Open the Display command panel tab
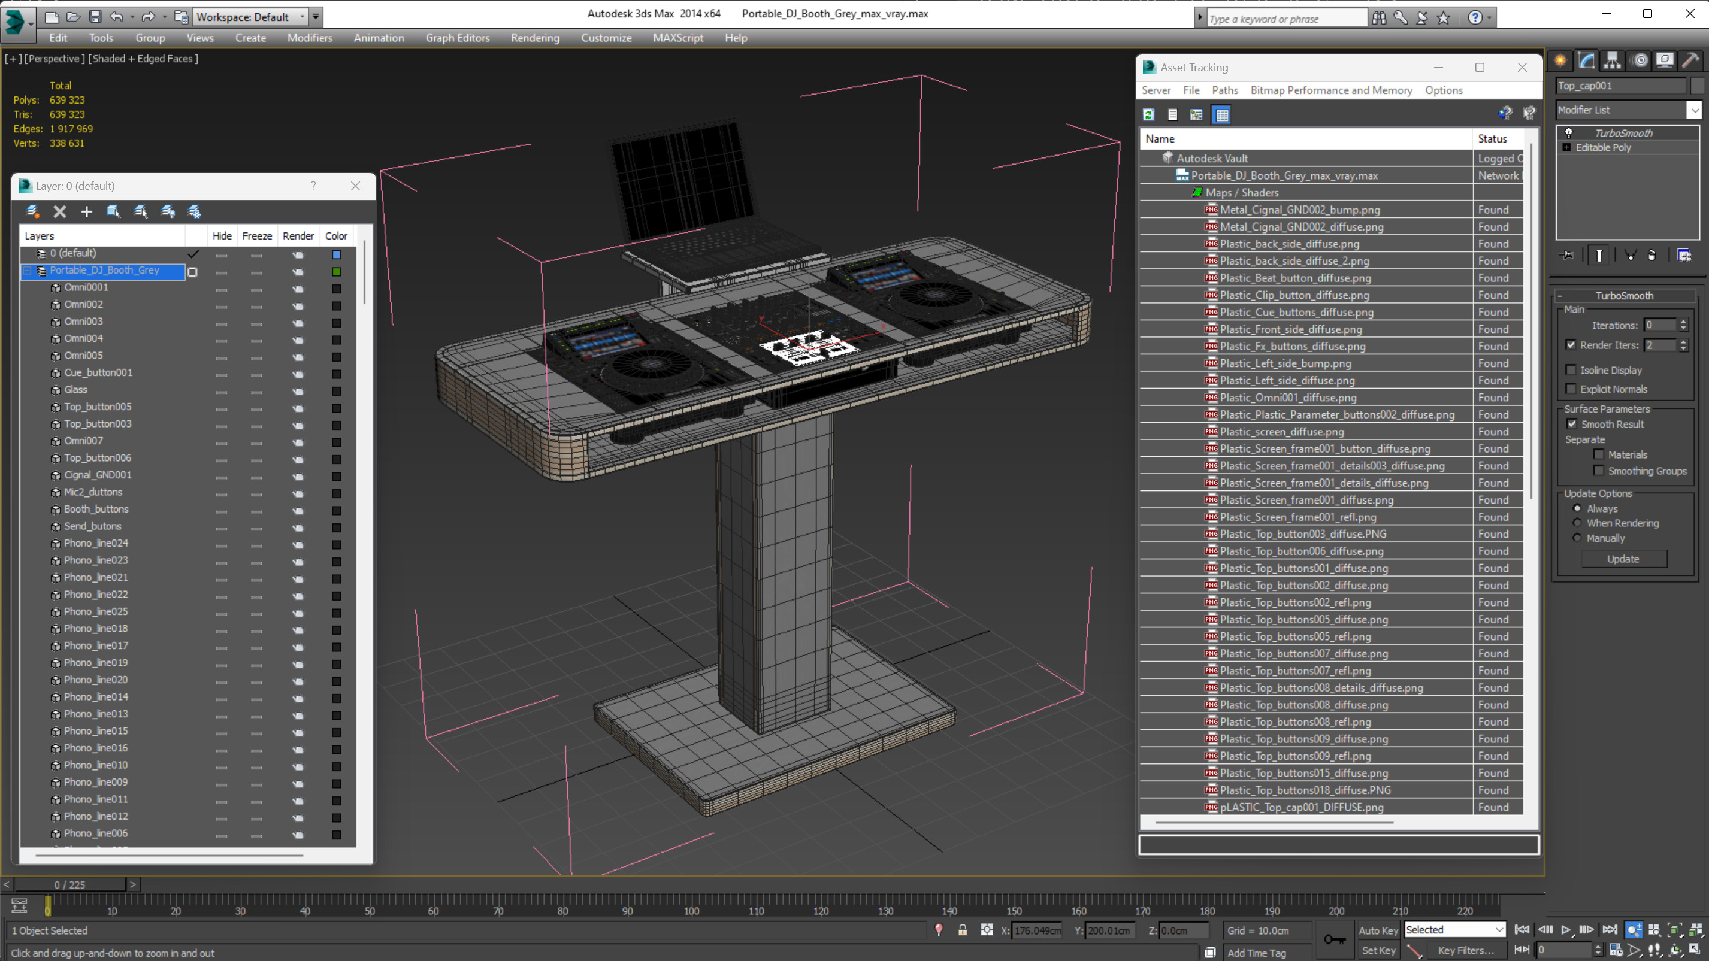1709x961 pixels. [x=1665, y=60]
